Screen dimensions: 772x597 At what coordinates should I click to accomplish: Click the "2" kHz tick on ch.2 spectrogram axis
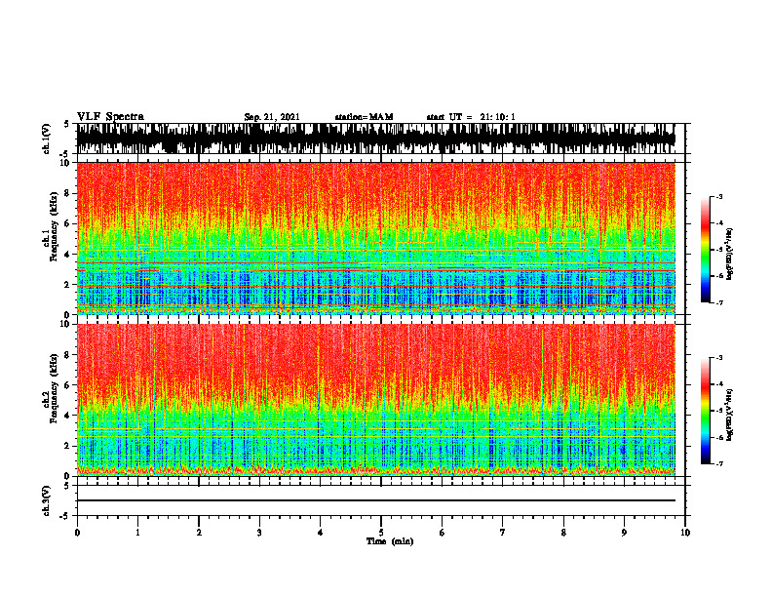[x=67, y=446]
